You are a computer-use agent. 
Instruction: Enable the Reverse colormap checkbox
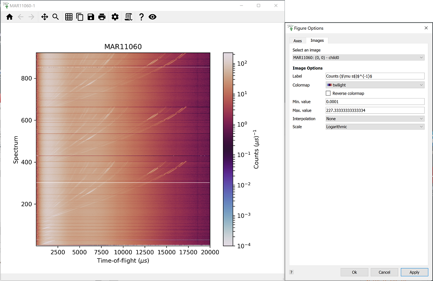tap(328, 93)
